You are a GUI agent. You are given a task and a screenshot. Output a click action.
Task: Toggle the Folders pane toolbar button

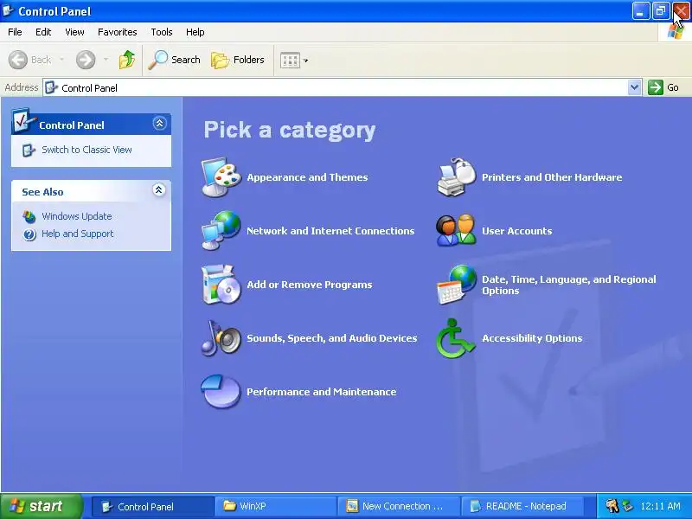pos(238,60)
